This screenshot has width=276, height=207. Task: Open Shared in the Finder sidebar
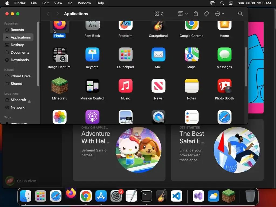[18, 84]
